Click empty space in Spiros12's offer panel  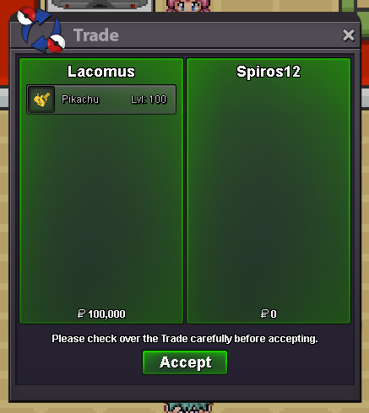coord(269,191)
